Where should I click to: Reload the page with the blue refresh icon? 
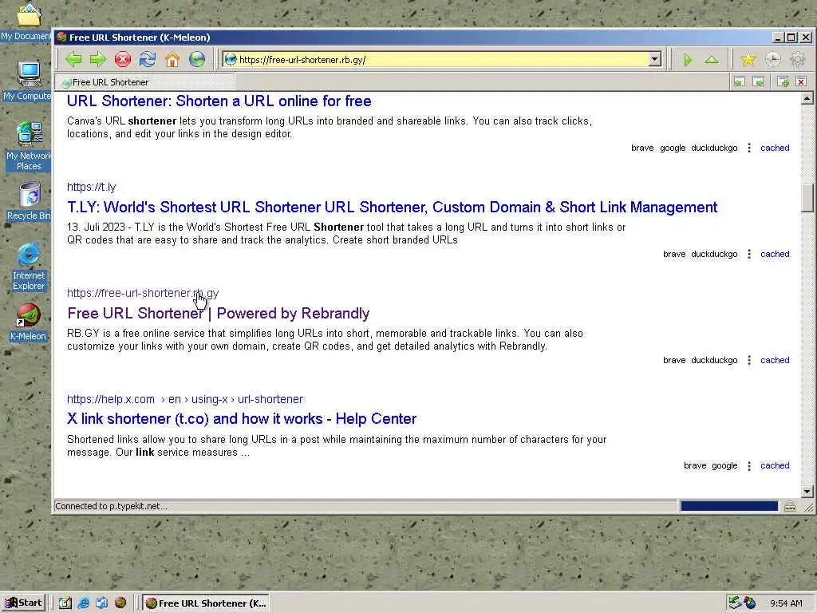[148, 59]
